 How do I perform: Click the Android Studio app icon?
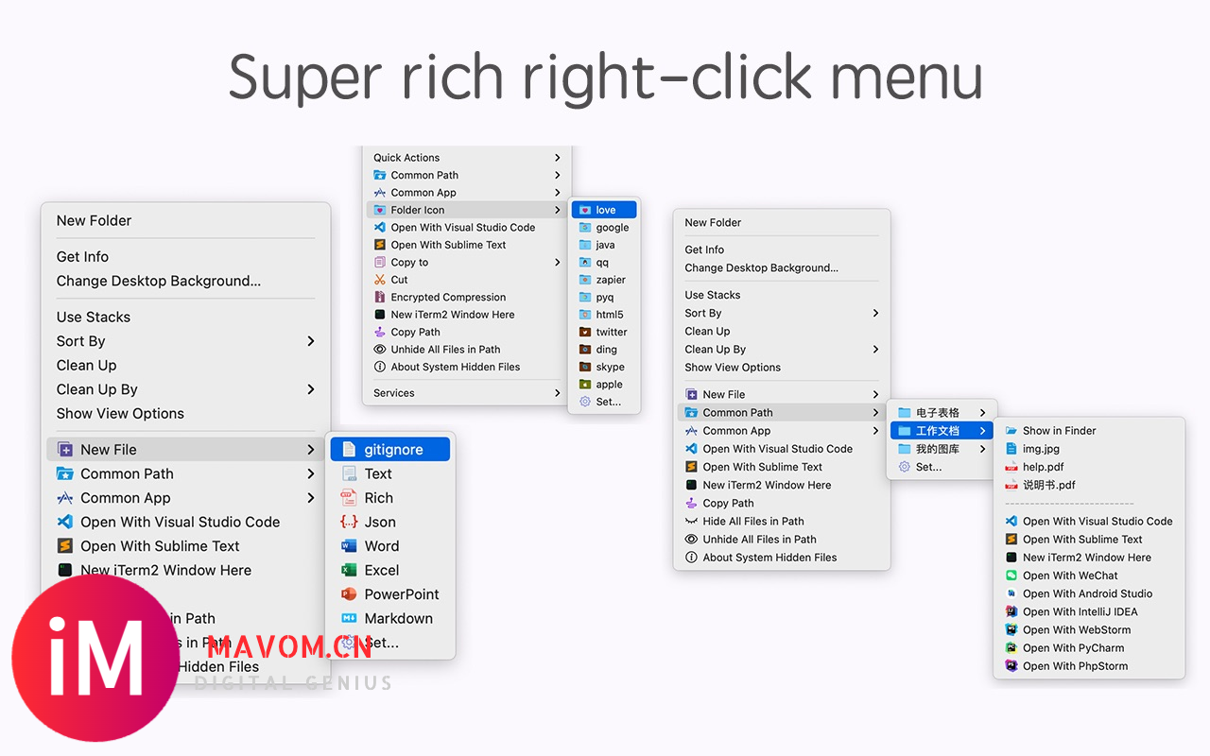(x=1011, y=593)
